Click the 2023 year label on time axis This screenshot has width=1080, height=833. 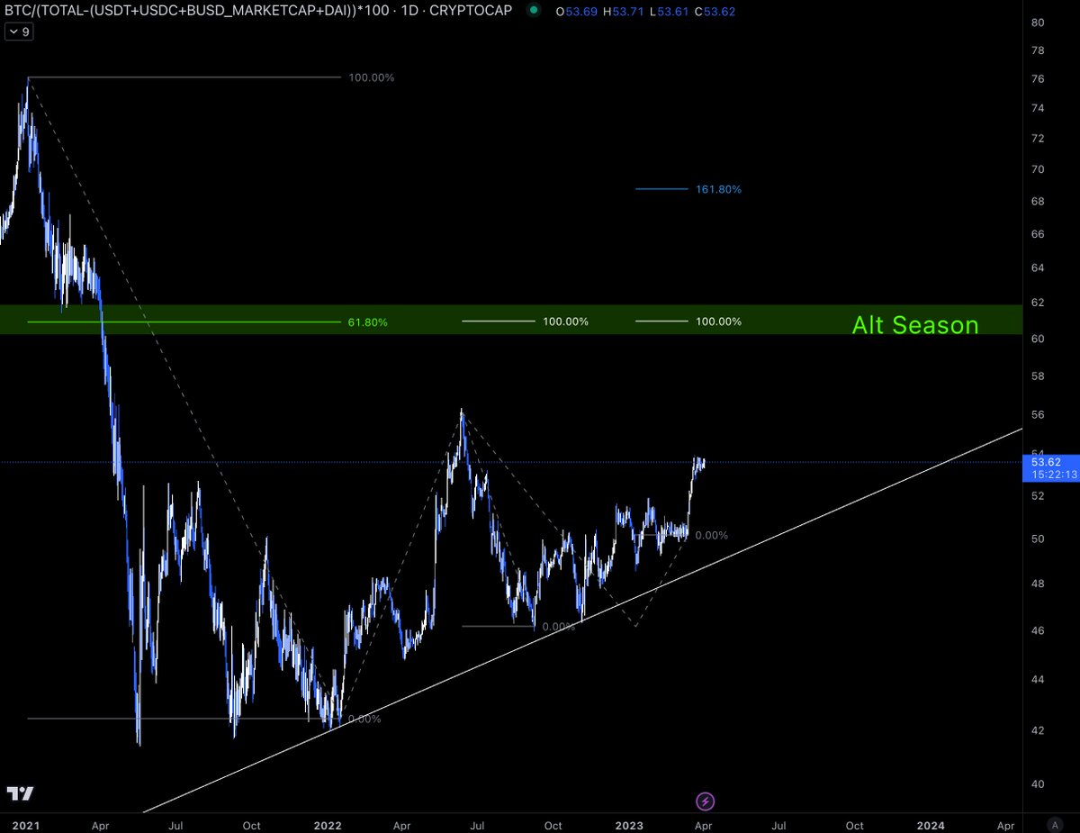point(628,825)
